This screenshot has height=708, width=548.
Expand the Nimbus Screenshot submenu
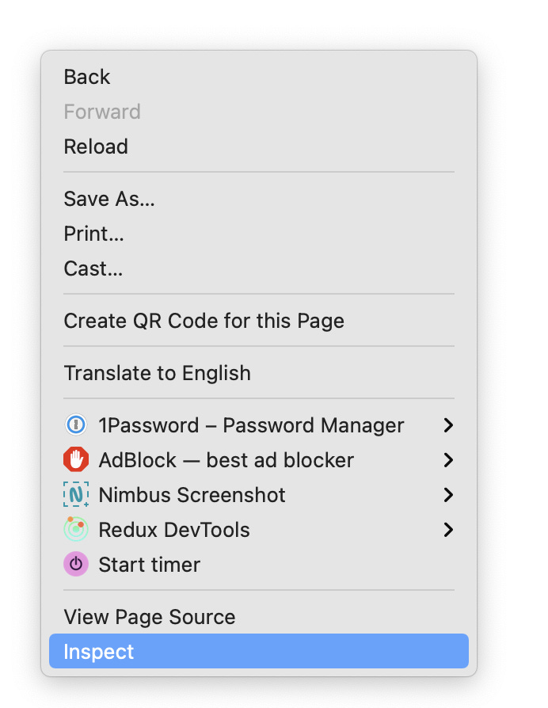coord(449,495)
